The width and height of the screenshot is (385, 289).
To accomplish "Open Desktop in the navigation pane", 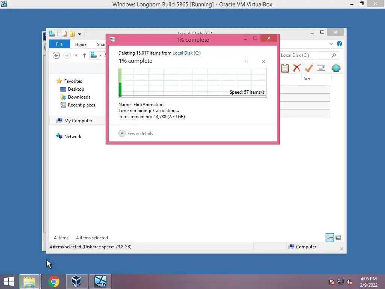I will pyautogui.click(x=76, y=89).
